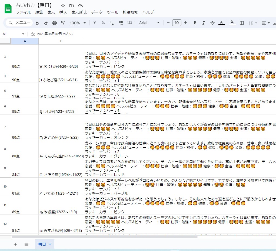This screenshot has height=251, width=276.
Task: Format as yen currency
Action: coord(95,22)
